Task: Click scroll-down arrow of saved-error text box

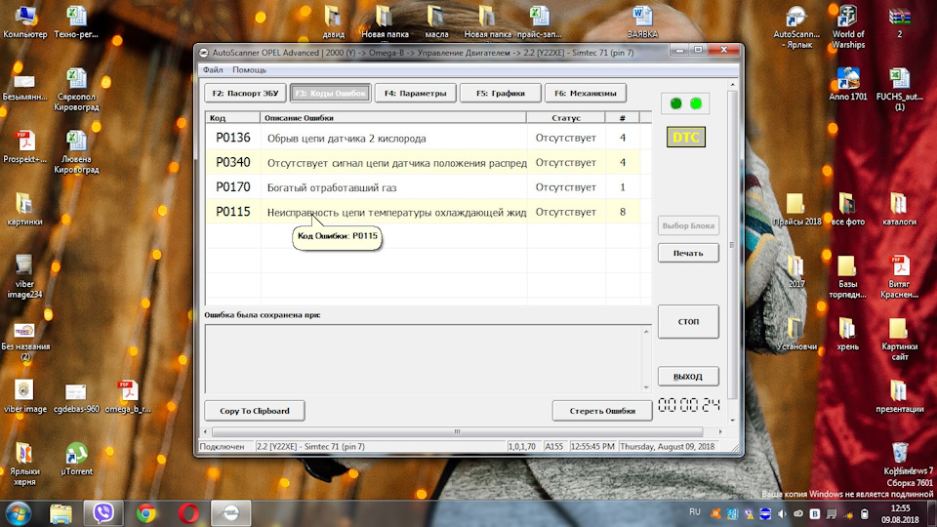Action: coord(646,387)
